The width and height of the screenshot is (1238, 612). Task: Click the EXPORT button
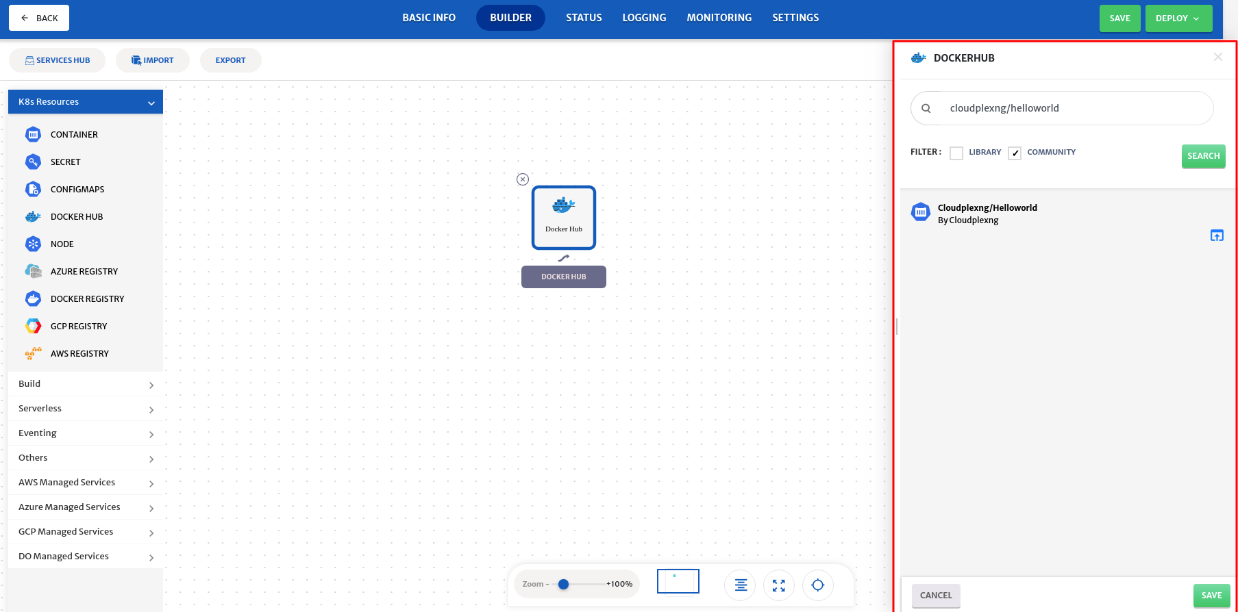(x=230, y=60)
